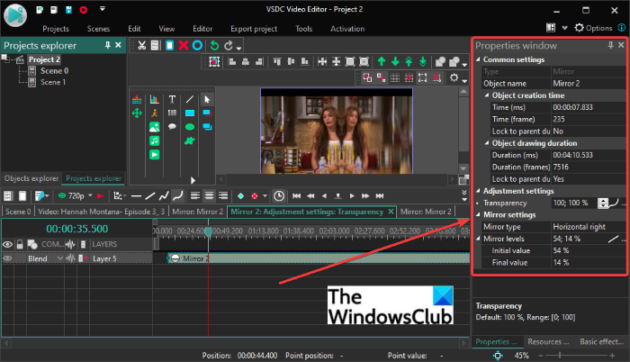Click the clock icon in timeline toolbar
630x362 pixels.
tap(279, 196)
